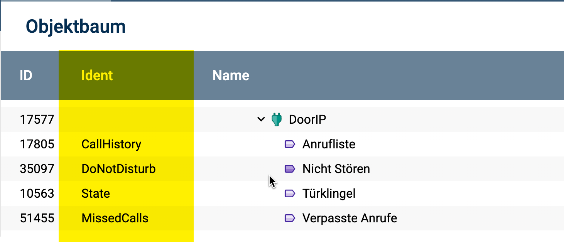564x242 pixels.
Task: Click the green DoorIP plug icon
Action: (276, 119)
